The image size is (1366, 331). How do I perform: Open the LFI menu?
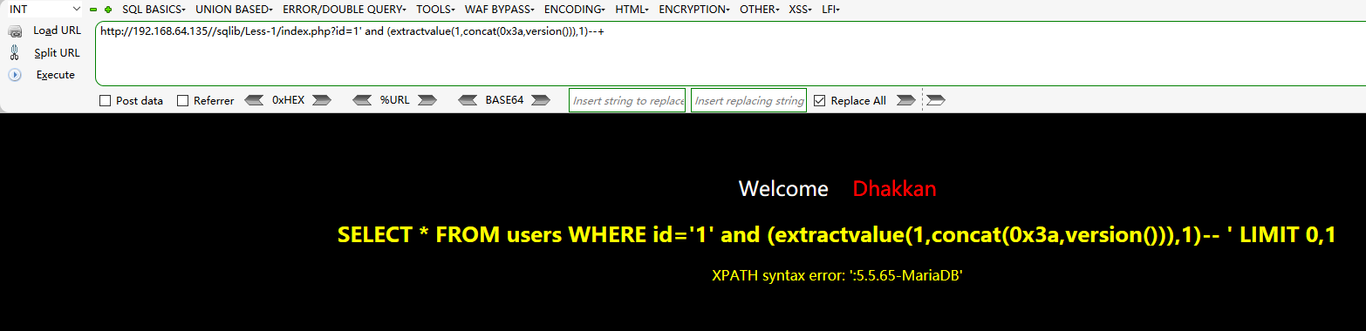tap(830, 10)
